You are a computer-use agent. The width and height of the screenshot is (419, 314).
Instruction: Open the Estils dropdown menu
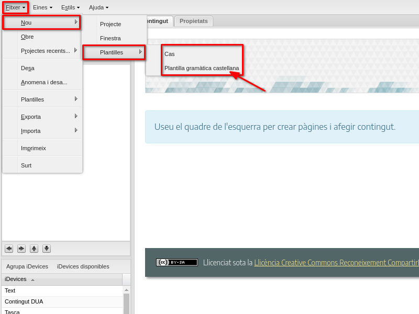coord(71,7)
